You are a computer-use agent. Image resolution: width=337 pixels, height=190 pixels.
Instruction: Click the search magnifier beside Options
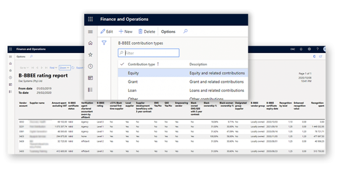186,32
